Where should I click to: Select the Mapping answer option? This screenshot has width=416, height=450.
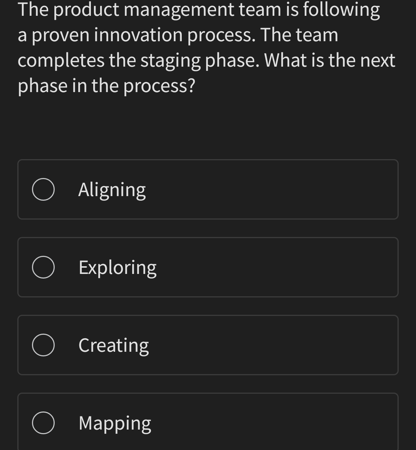point(208,423)
